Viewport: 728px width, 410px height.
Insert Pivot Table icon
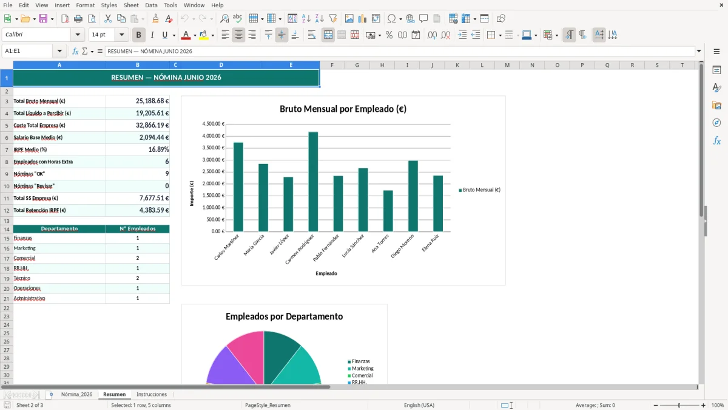pos(376,19)
